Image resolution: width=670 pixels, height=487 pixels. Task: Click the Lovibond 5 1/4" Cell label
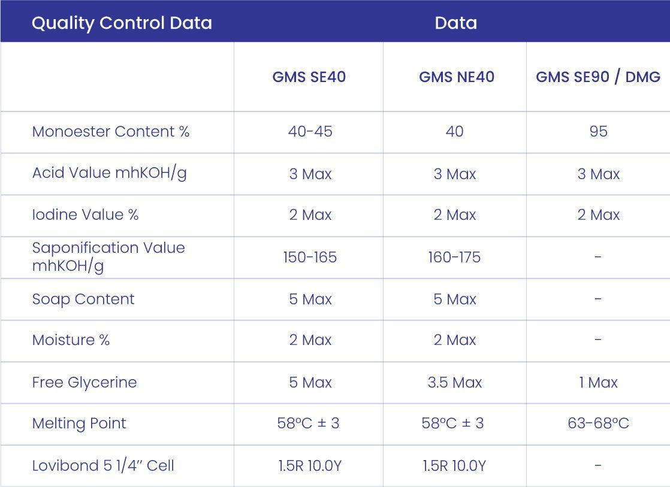click(x=103, y=465)
